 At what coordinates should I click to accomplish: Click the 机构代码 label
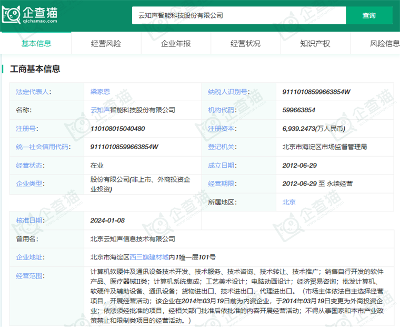[x=222, y=110]
